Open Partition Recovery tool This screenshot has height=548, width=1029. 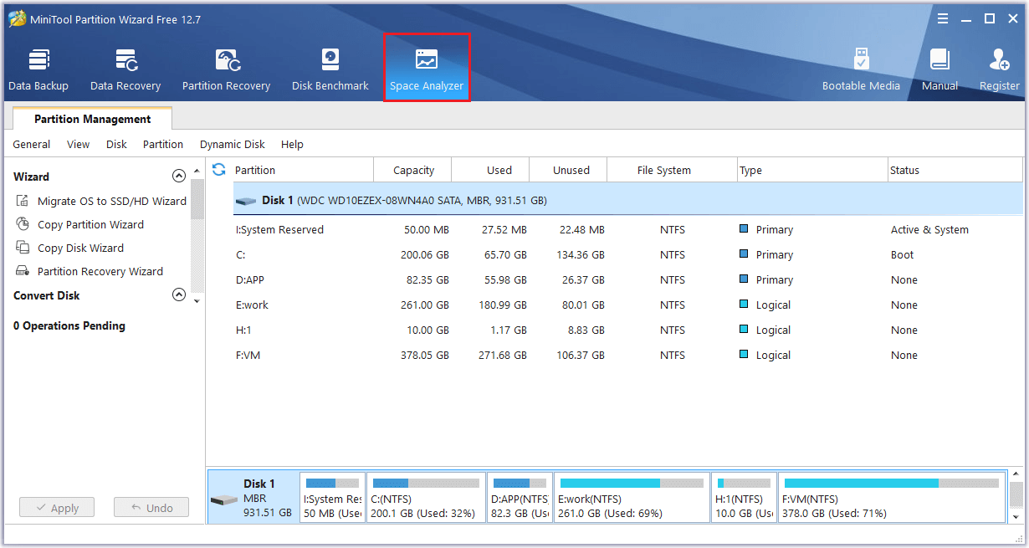[226, 69]
